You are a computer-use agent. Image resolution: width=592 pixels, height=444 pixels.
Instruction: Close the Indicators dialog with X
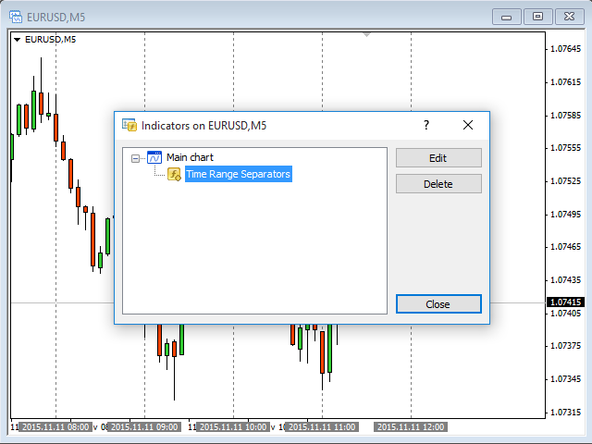[x=468, y=125]
